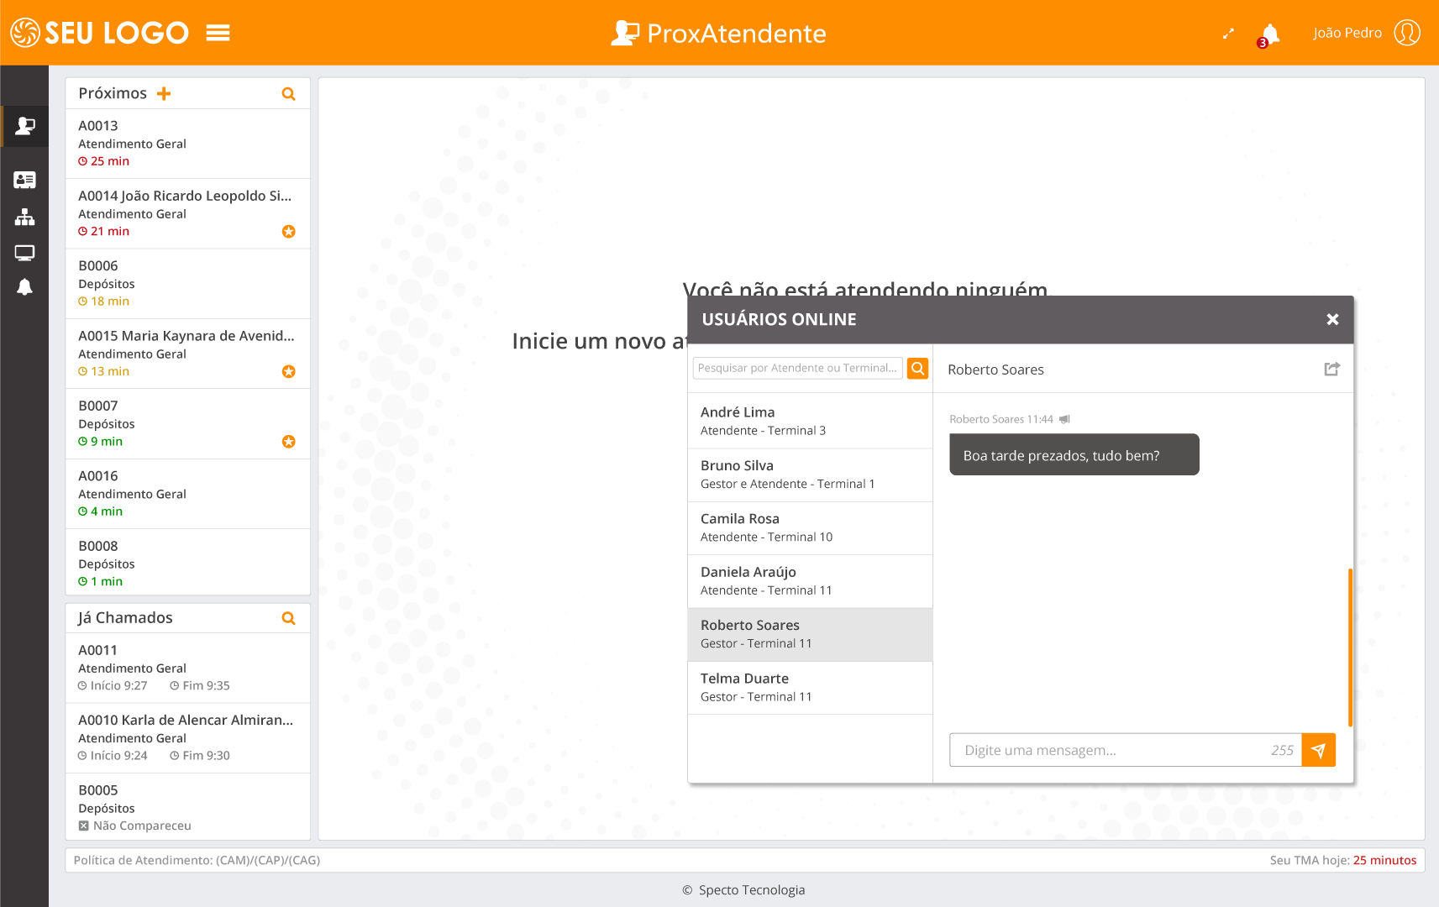
Task: Select user Telma Duarte
Action: pos(810,688)
